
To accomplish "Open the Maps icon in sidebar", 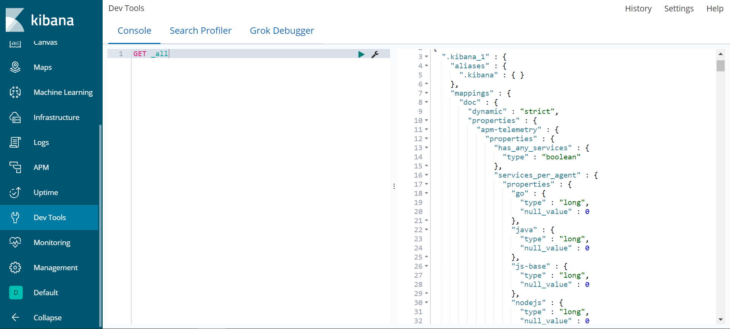I will [15, 67].
